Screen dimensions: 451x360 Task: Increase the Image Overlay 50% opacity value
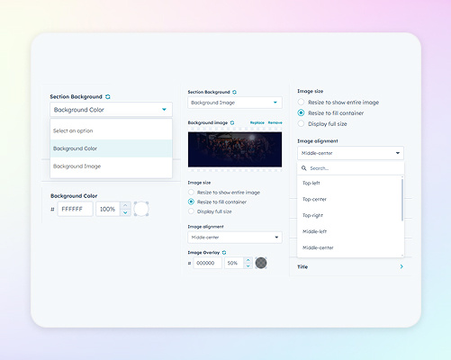(x=248, y=260)
